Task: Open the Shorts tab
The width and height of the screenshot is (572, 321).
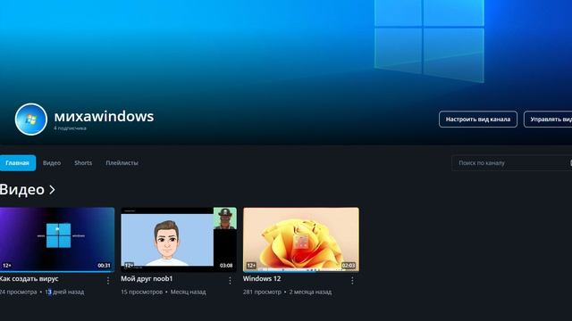Action: [83, 163]
